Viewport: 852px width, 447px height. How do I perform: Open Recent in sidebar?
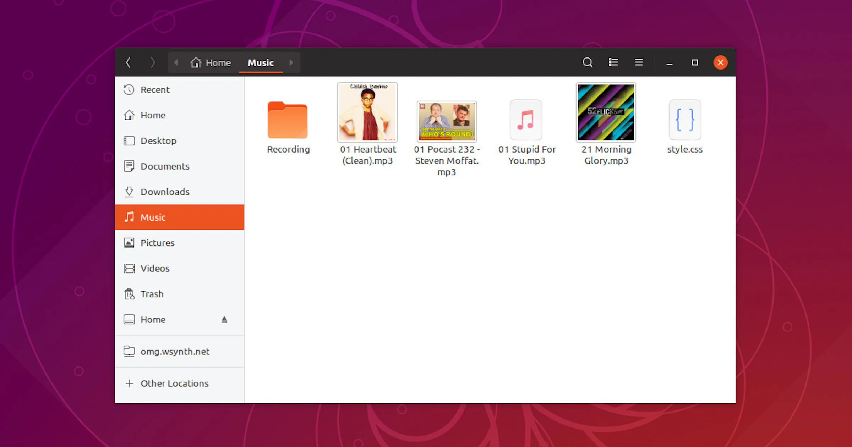click(x=180, y=90)
